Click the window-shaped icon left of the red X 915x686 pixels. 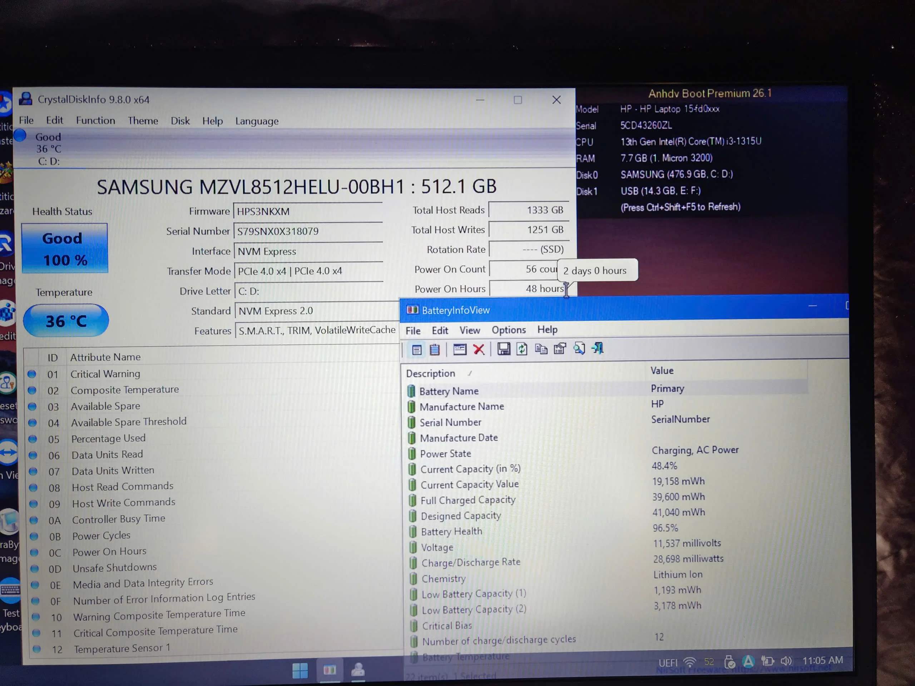point(460,349)
